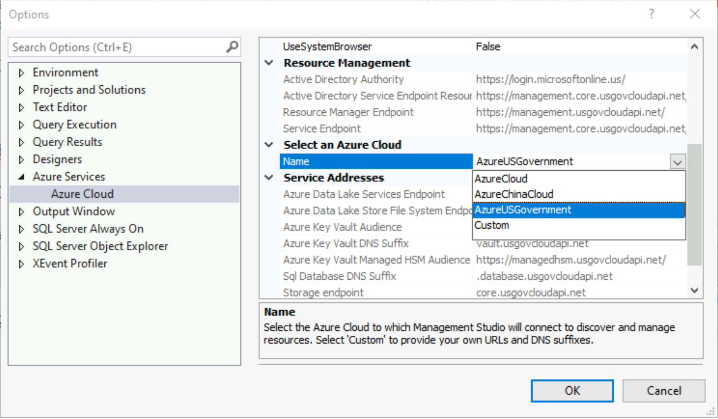This screenshot has height=419, width=718.
Task: Select AzureChinaCloud from the cloud list
Action: [x=514, y=194]
